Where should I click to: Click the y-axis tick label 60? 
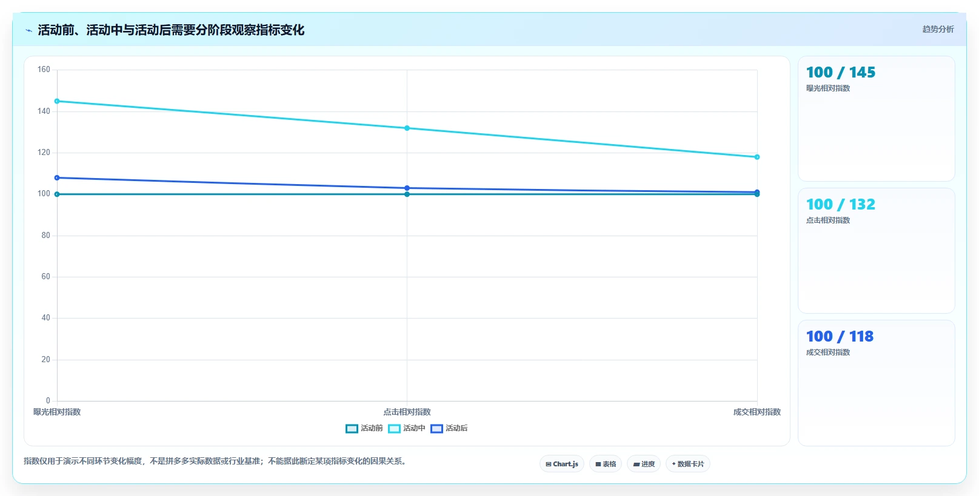46,277
